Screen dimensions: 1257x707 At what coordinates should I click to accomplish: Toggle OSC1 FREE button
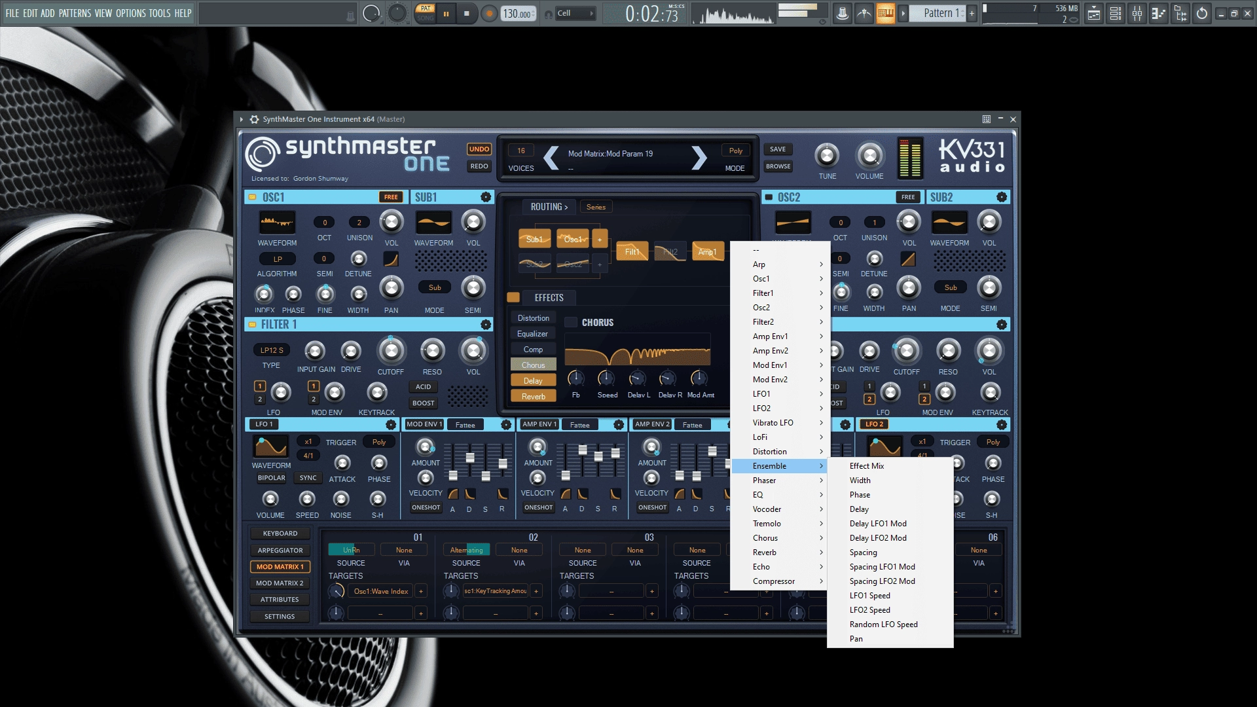(391, 197)
